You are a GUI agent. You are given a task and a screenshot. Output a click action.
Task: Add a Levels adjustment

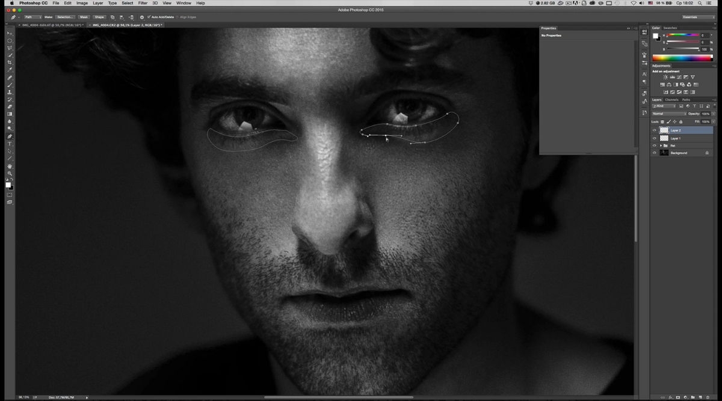(673, 77)
